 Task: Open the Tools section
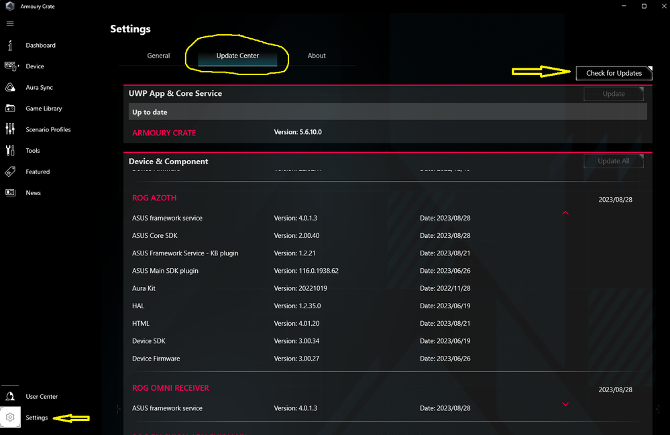pos(33,151)
